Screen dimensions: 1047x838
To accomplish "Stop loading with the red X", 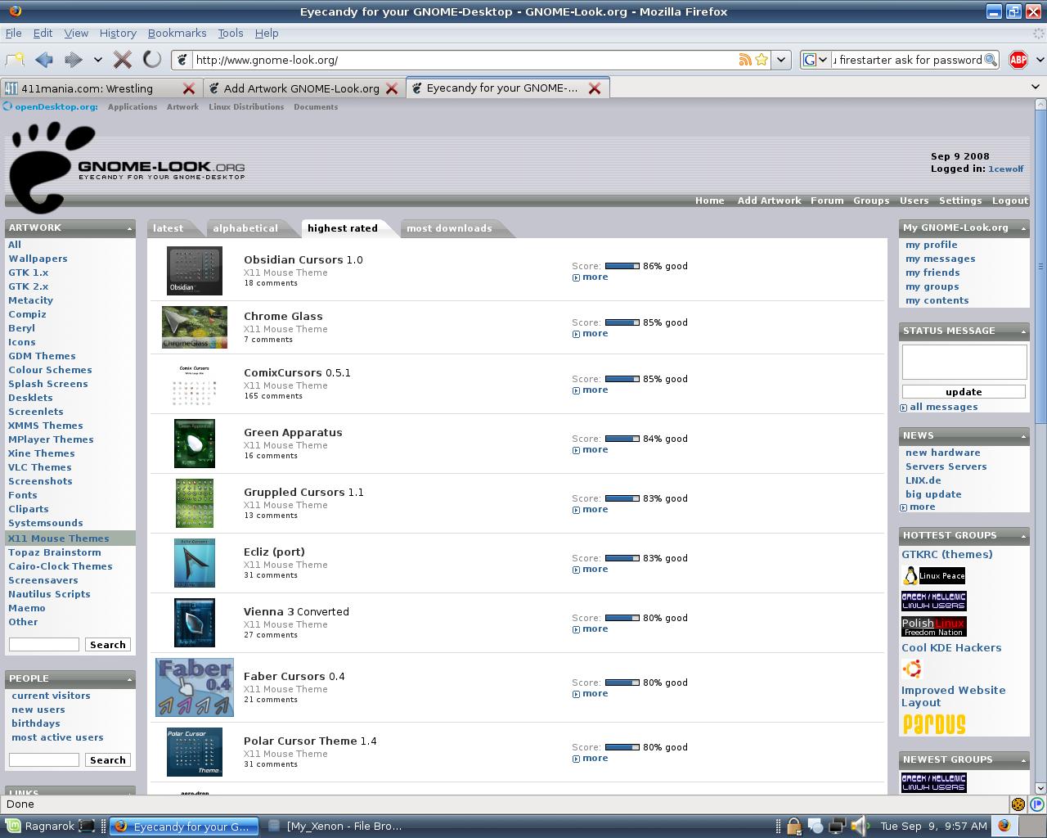I will pos(123,60).
